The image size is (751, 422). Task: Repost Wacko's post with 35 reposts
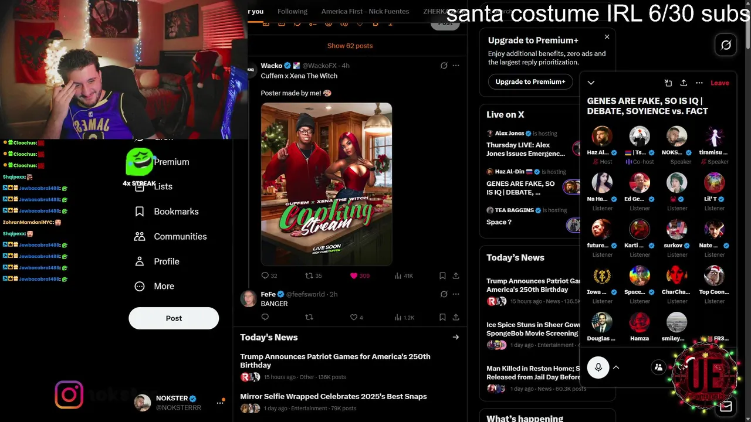[x=309, y=275]
